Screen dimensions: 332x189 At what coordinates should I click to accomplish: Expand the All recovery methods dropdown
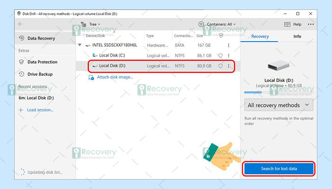(x=279, y=105)
